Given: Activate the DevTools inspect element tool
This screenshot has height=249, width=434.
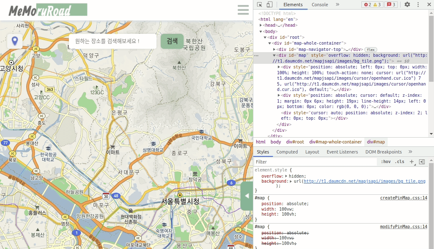Looking at the screenshot, I should pos(259,5).
